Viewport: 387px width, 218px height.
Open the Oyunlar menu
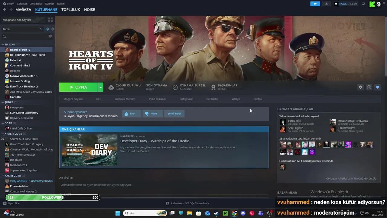[x=50, y=4]
